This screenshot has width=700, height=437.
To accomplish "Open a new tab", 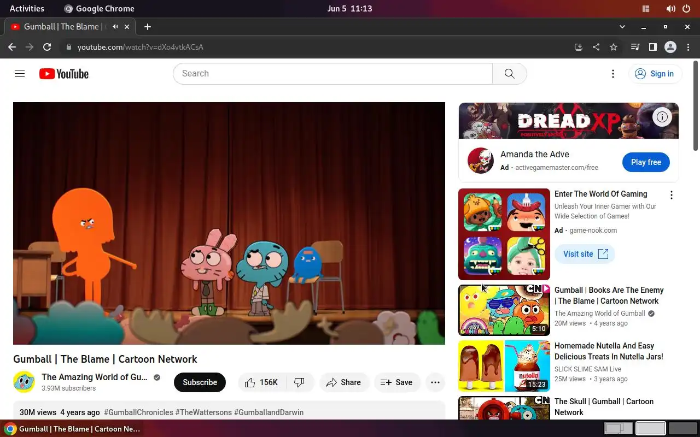I will point(147,26).
